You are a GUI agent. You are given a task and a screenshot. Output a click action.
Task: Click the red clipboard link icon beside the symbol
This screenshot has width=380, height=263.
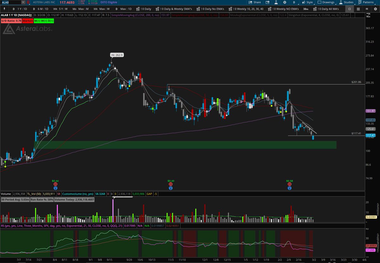coord(28,2)
